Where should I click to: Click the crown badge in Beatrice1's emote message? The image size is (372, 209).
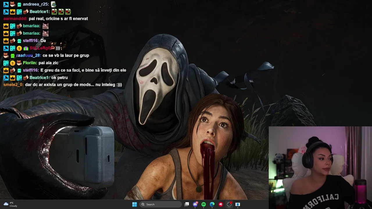point(12,12)
